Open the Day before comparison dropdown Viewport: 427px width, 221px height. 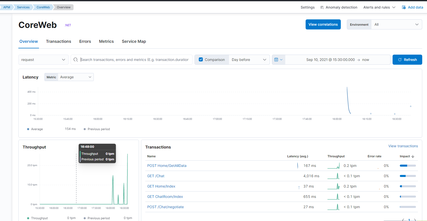coord(249,60)
